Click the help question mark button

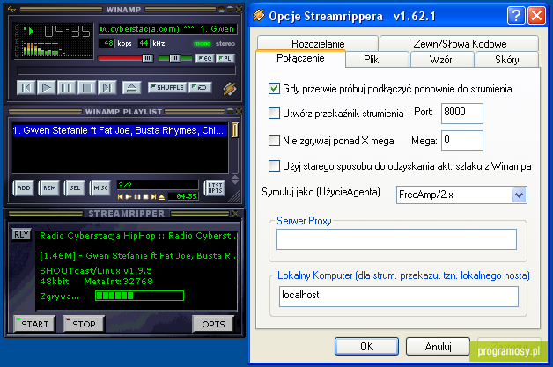[x=516, y=16]
